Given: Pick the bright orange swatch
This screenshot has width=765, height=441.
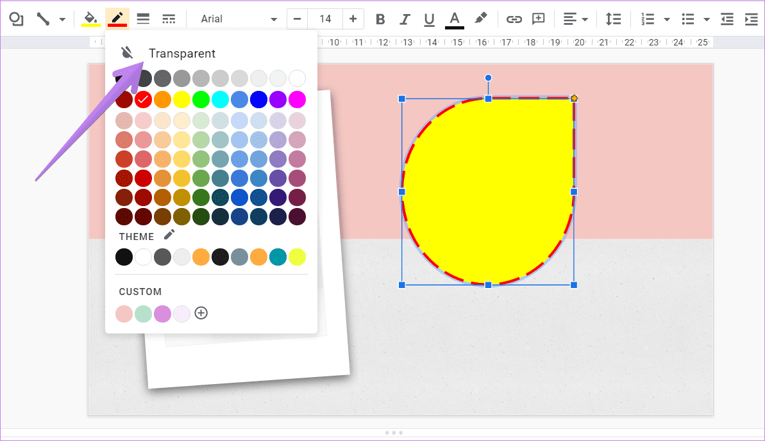Looking at the screenshot, I should point(162,99).
